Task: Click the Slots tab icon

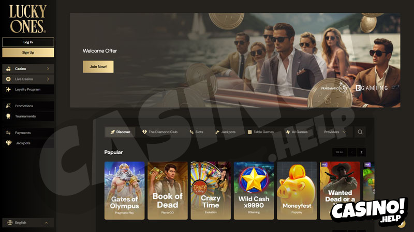Action: coord(191,132)
